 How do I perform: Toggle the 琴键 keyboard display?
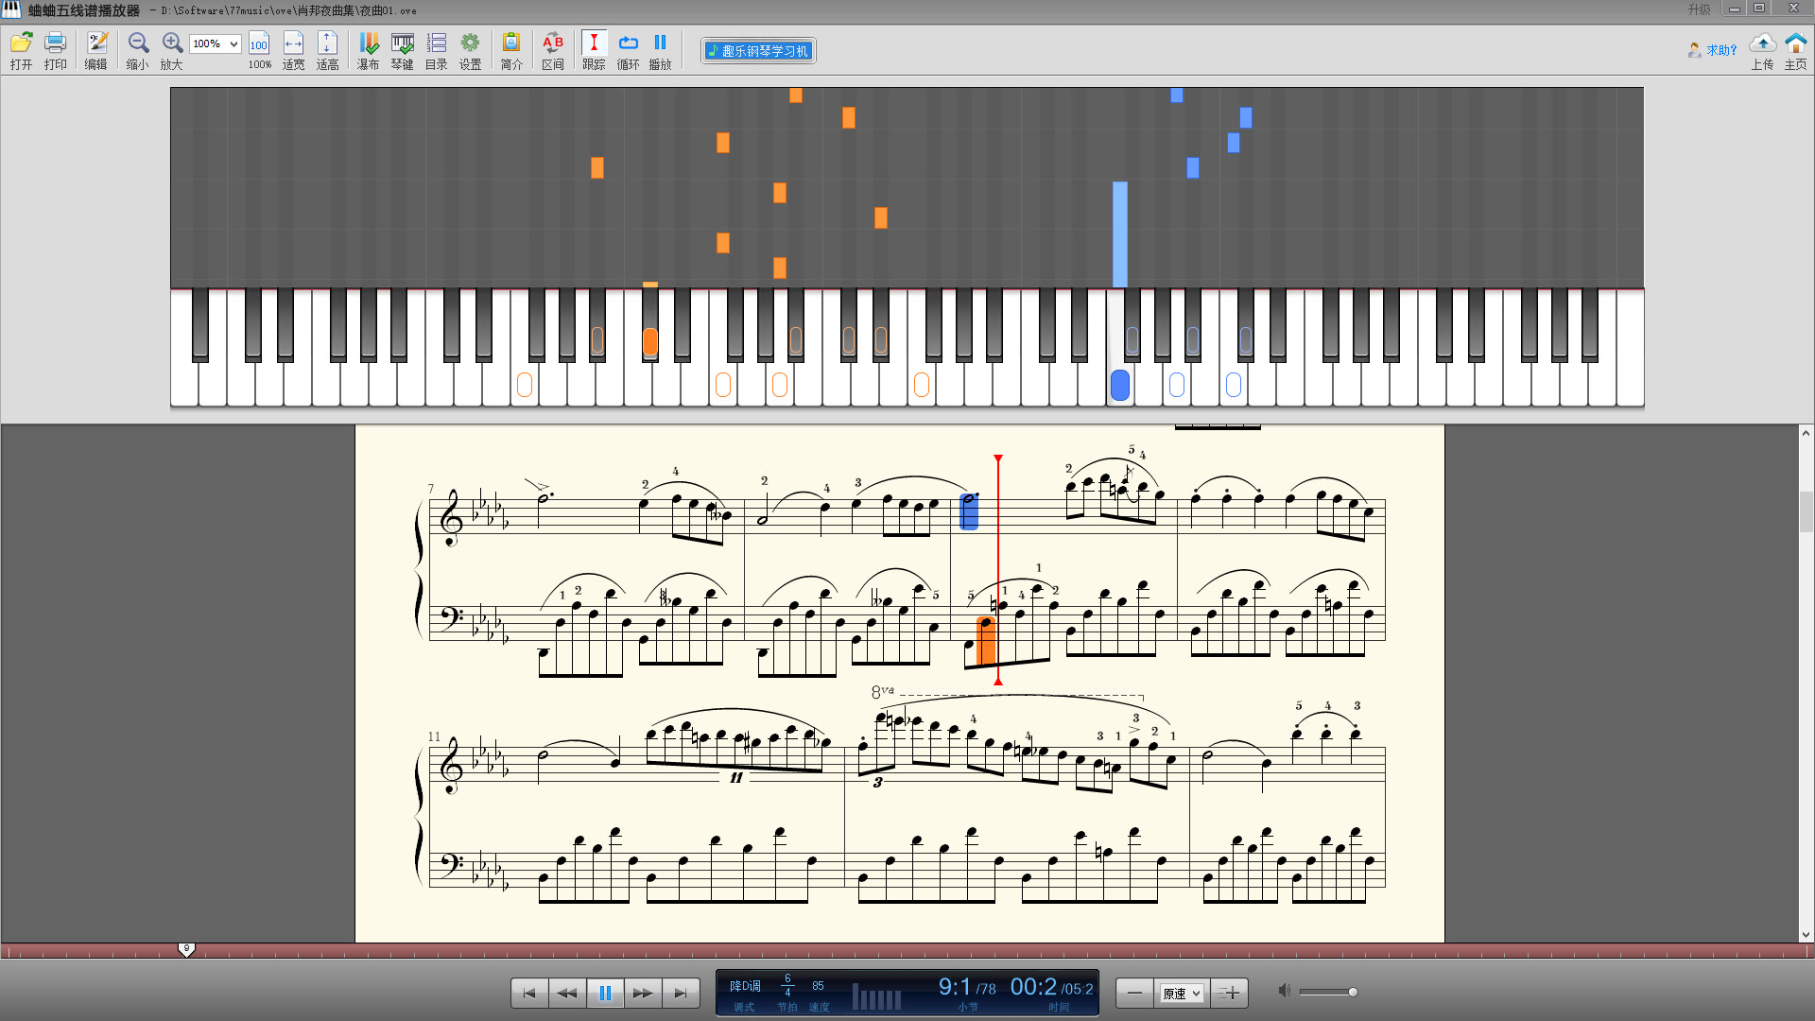click(x=403, y=50)
